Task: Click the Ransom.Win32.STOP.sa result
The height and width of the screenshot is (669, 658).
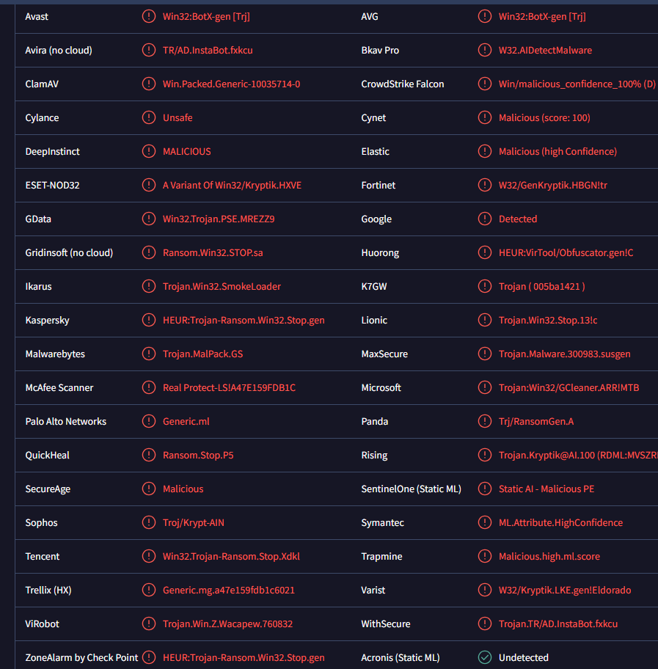Action: tap(213, 253)
